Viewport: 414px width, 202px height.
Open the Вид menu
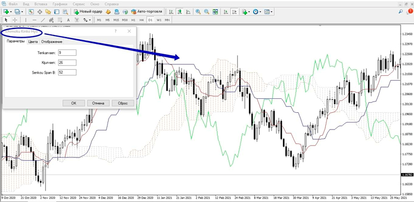(26, 4)
